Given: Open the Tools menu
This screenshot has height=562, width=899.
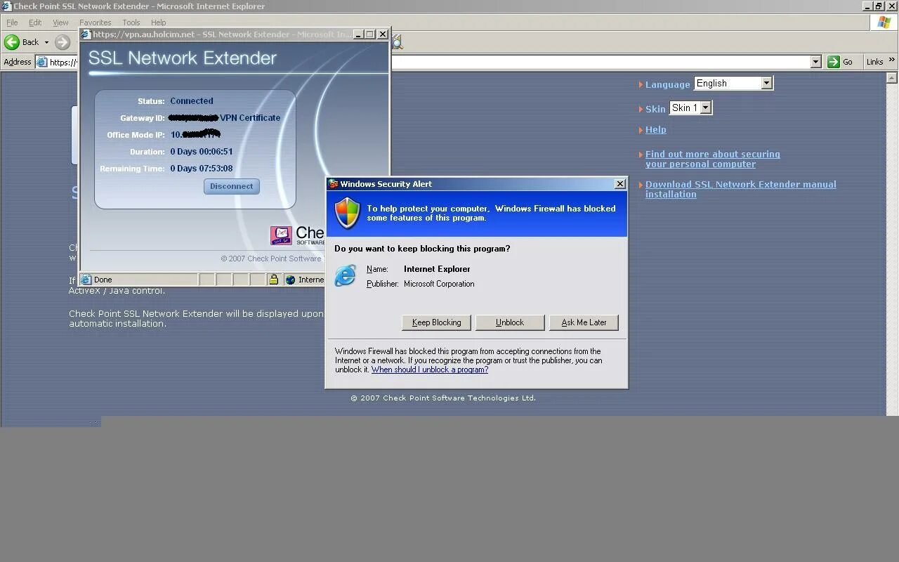Looking at the screenshot, I should 131,22.
